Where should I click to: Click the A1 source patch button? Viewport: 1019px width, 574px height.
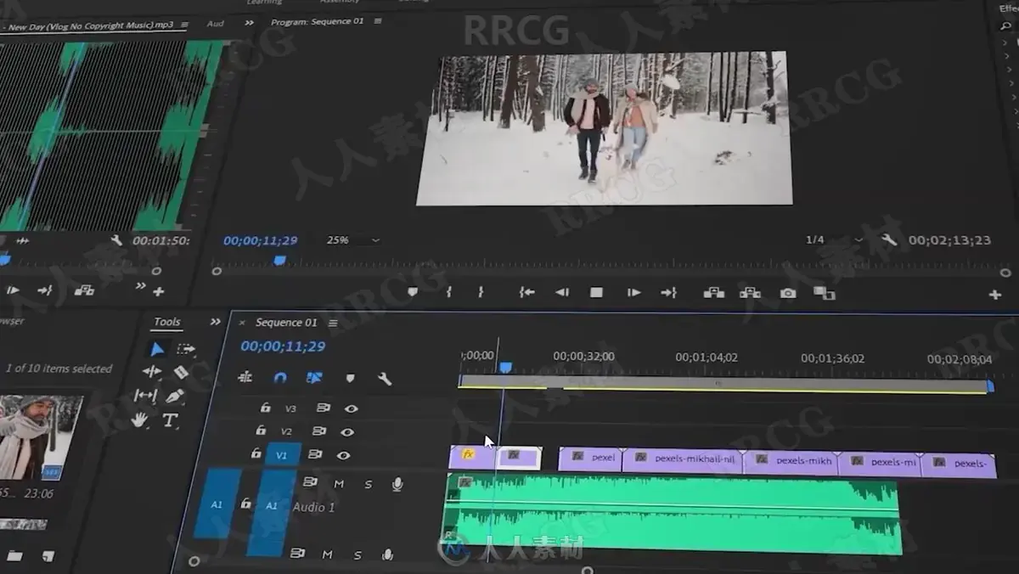[216, 504]
